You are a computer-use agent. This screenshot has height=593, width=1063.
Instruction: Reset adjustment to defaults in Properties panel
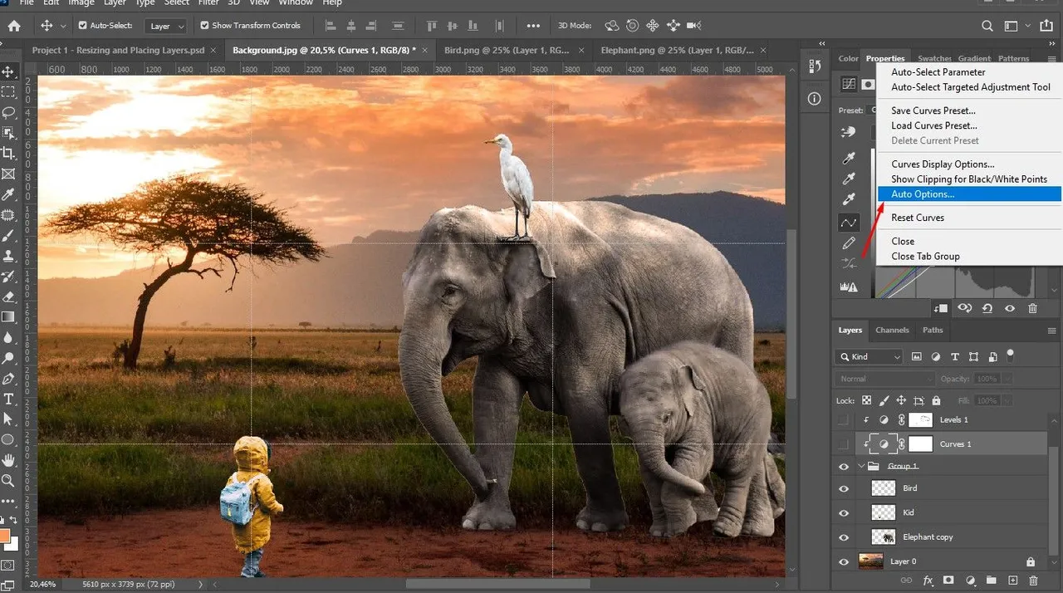click(987, 308)
